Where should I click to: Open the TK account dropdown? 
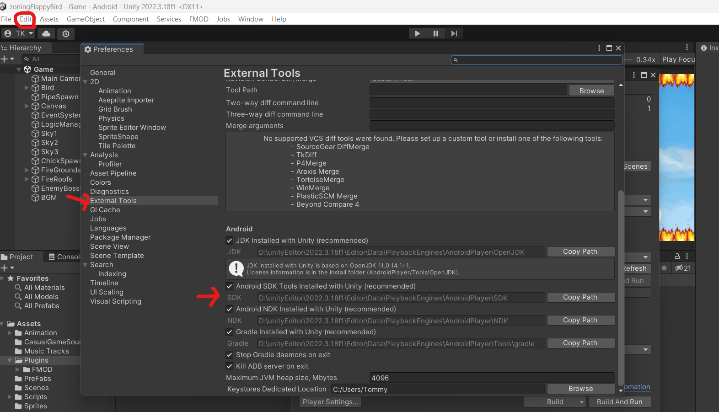click(19, 33)
